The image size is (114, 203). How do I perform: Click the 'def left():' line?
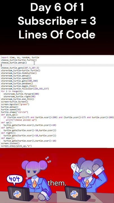(x=8, y=128)
